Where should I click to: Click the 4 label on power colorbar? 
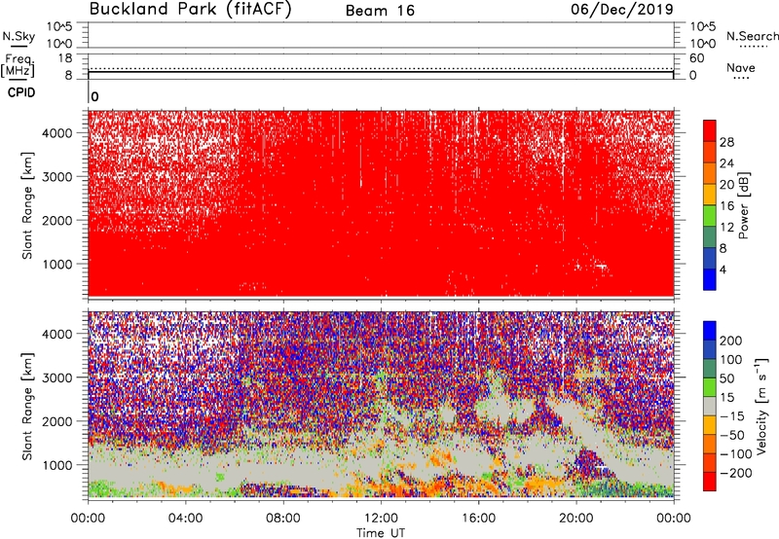[x=723, y=269]
